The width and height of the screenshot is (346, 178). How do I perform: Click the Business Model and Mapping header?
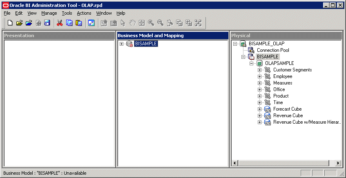pyautogui.click(x=172, y=36)
